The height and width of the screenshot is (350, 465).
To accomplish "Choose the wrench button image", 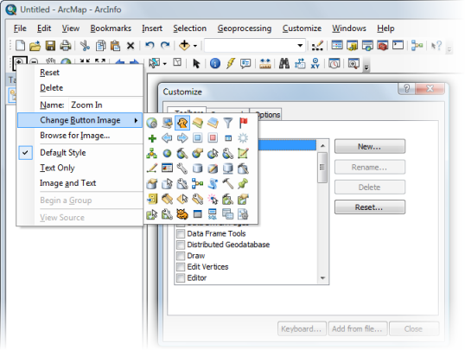I will 182,169.
